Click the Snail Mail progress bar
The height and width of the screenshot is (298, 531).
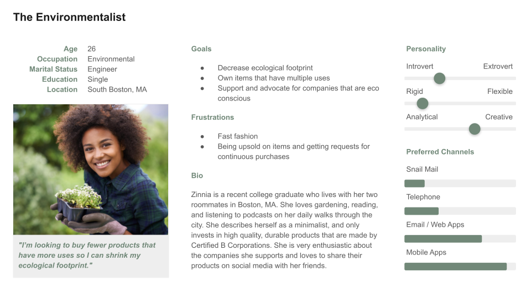pyautogui.click(x=460, y=183)
